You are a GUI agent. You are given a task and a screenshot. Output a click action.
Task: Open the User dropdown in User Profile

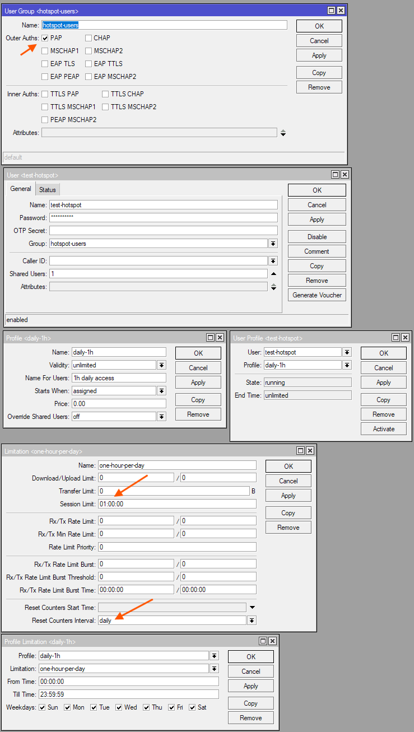(x=347, y=352)
